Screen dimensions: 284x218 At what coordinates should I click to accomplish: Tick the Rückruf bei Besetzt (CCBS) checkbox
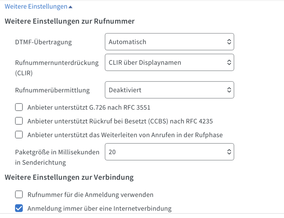point(19,121)
